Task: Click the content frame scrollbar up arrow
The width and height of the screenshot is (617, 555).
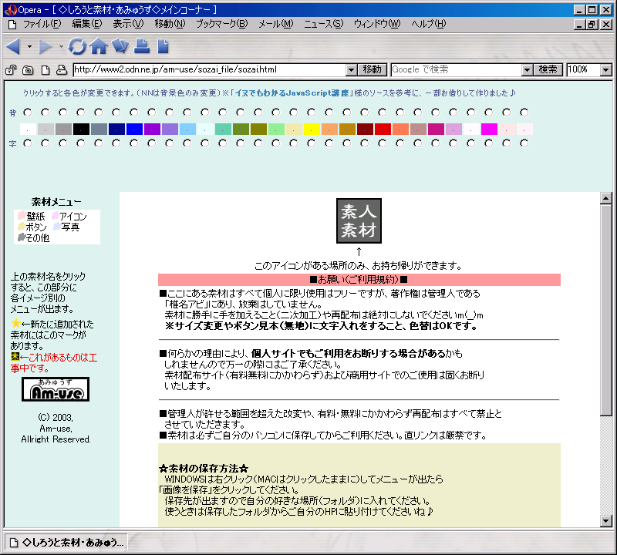Action: (605, 198)
